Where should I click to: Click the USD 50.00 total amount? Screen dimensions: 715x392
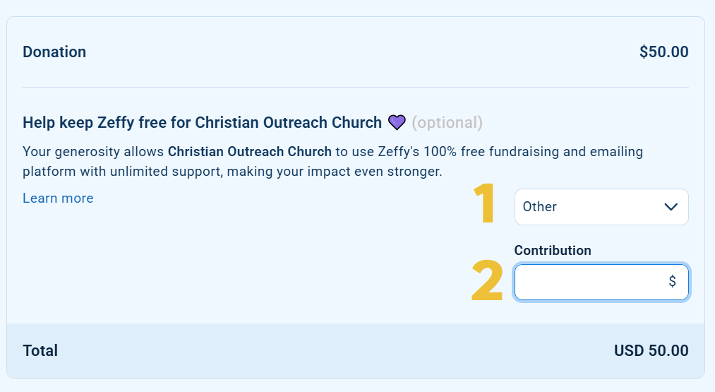(651, 350)
